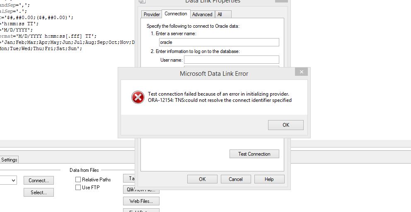This screenshot has width=411, height=212.
Task: Click the server name field containing 'oracle'
Action: tap(219, 42)
